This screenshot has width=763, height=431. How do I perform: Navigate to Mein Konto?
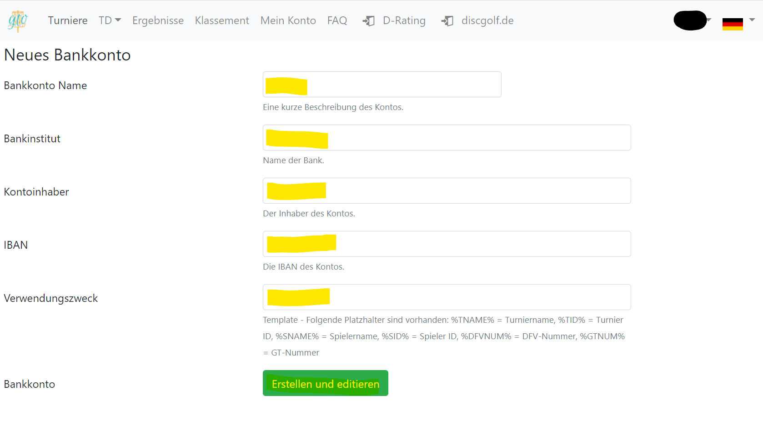tap(288, 20)
